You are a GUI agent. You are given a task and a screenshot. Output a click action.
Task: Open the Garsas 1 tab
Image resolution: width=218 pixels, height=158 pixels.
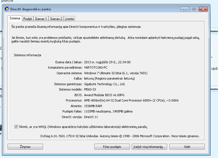(41, 19)
